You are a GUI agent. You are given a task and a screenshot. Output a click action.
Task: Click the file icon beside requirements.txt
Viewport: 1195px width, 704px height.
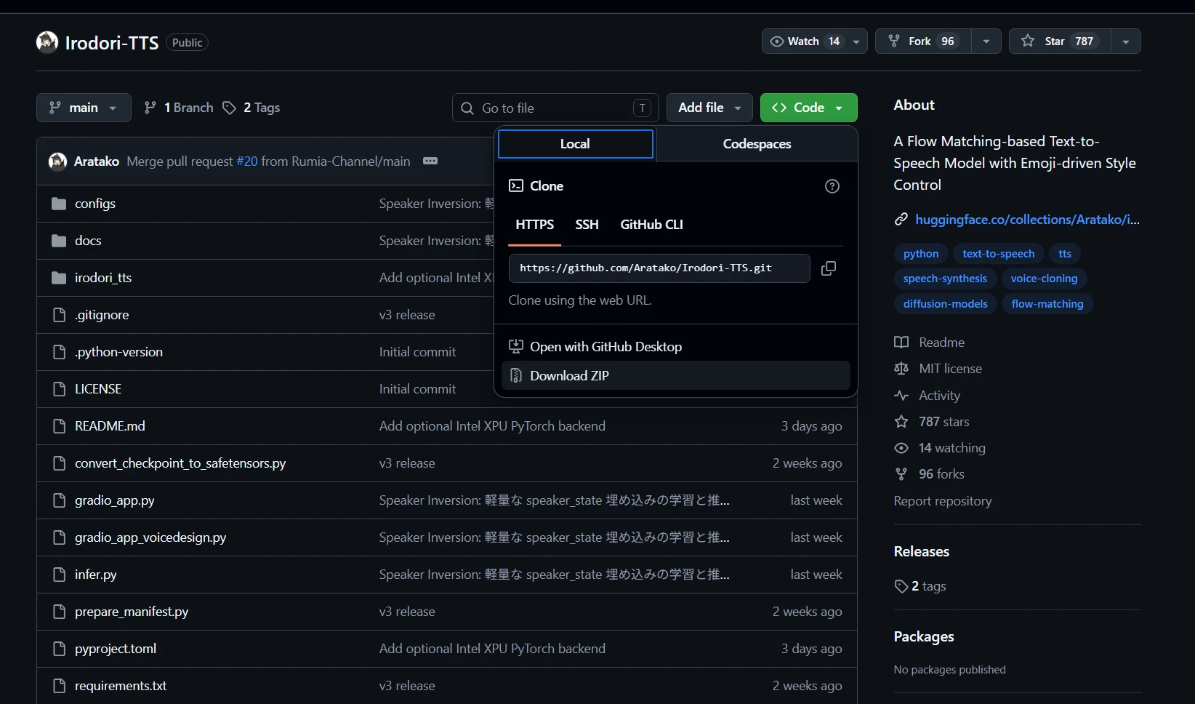click(x=60, y=686)
